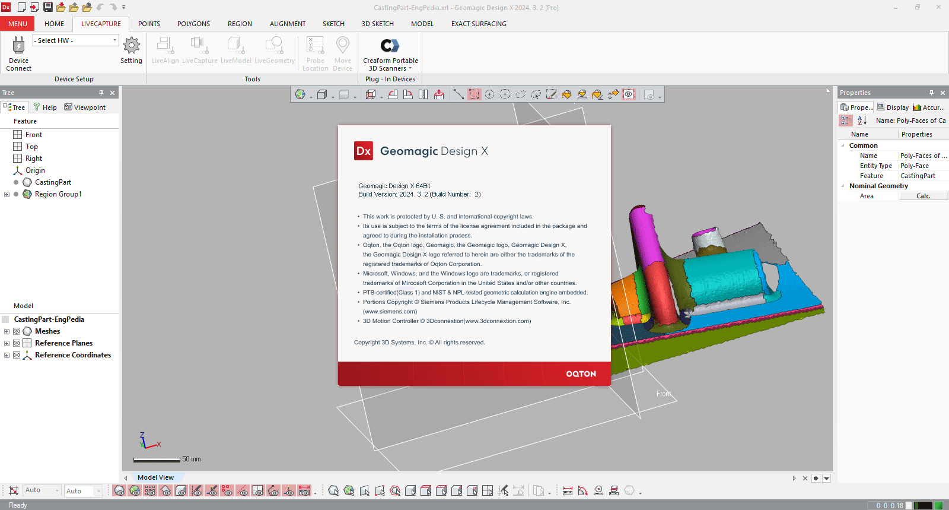Switch to the 3D SKETCH ribbon tab
The height and width of the screenshot is (510, 949).
pyautogui.click(x=378, y=24)
